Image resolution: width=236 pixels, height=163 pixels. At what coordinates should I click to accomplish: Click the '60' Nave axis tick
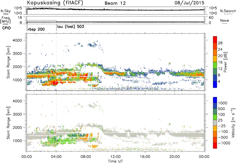[x=211, y=18]
